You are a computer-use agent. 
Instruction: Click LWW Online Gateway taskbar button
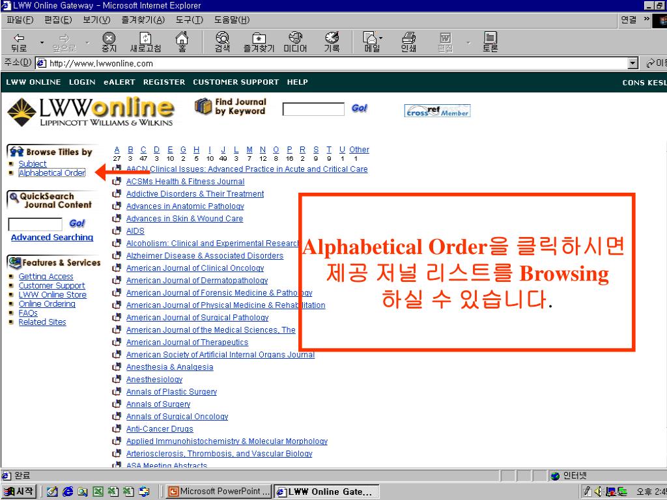click(x=326, y=492)
